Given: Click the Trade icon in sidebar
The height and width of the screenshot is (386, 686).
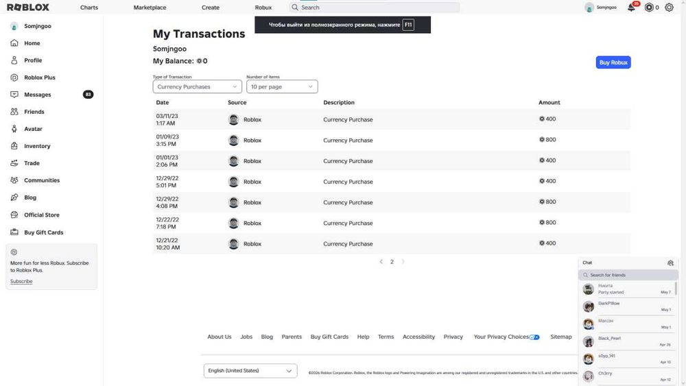Looking at the screenshot, I should tap(14, 163).
